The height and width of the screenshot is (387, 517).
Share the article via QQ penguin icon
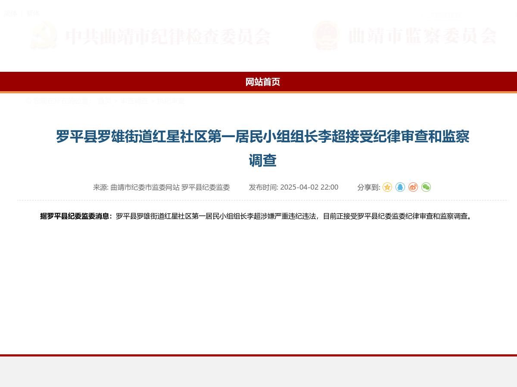pyautogui.click(x=400, y=187)
